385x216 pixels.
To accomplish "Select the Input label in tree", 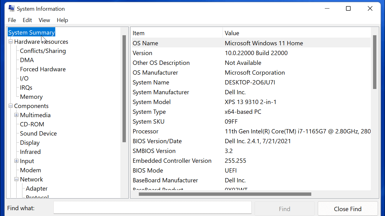I will (x=27, y=161).
